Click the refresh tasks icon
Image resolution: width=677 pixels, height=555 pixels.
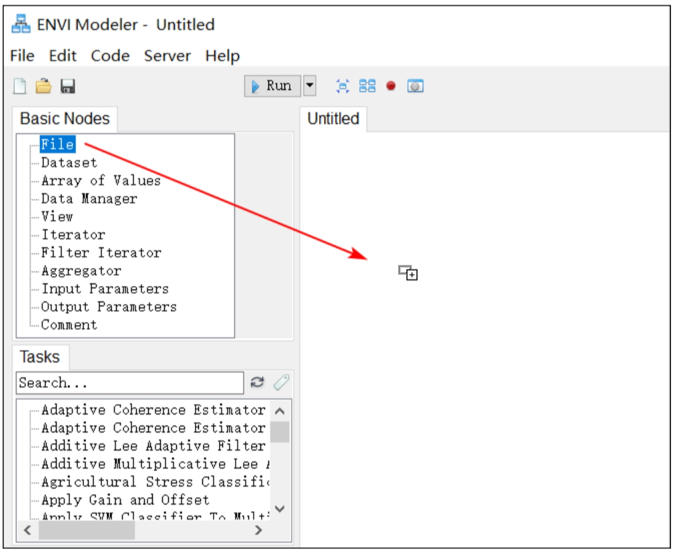click(257, 383)
